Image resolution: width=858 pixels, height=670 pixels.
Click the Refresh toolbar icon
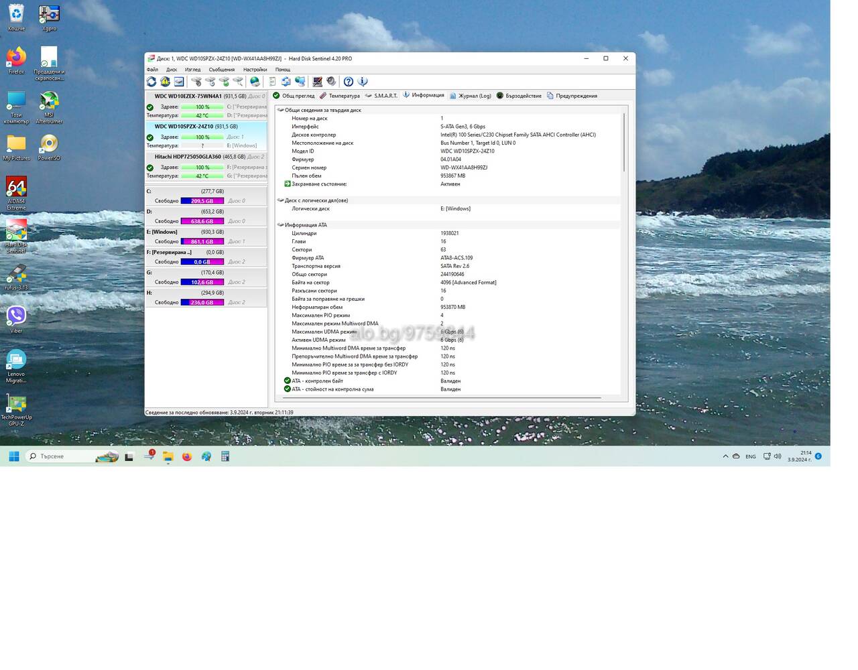(151, 82)
